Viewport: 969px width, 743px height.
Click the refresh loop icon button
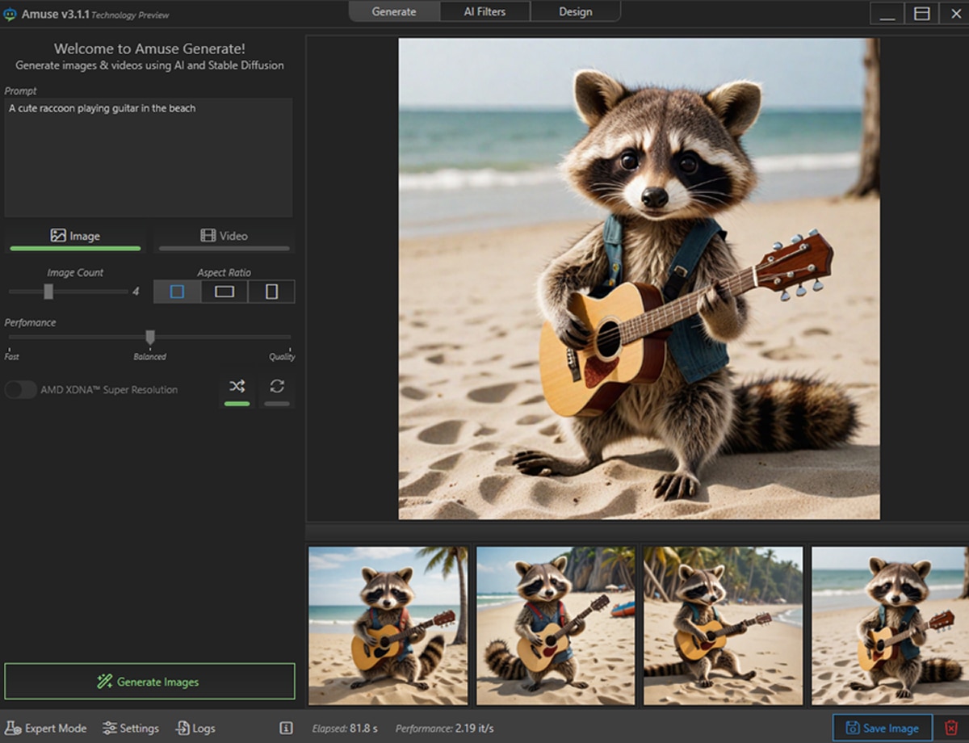(277, 387)
